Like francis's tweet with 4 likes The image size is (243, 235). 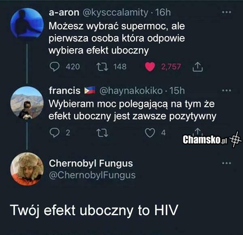coord(150,133)
